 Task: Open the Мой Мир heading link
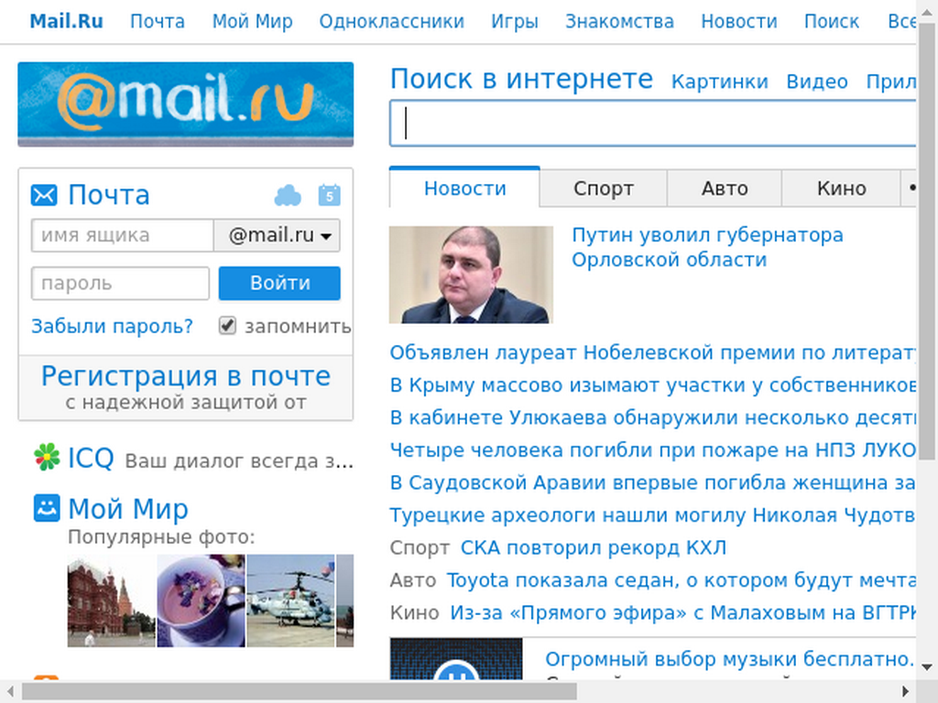coord(128,509)
